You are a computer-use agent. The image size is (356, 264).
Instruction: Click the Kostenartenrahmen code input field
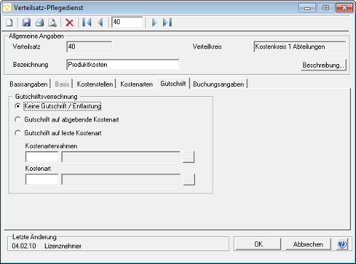pyautogui.click(x=42, y=157)
